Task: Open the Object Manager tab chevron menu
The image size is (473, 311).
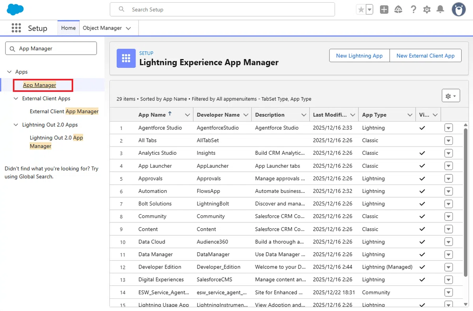Action: [x=128, y=28]
